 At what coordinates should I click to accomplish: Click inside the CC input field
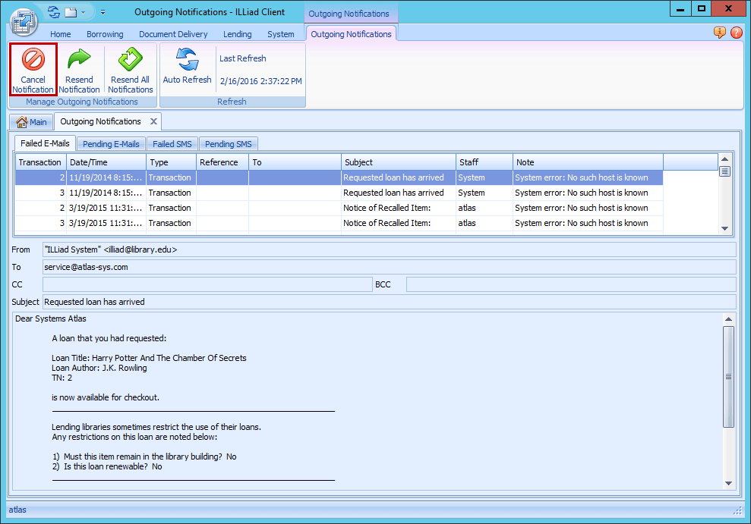click(205, 284)
